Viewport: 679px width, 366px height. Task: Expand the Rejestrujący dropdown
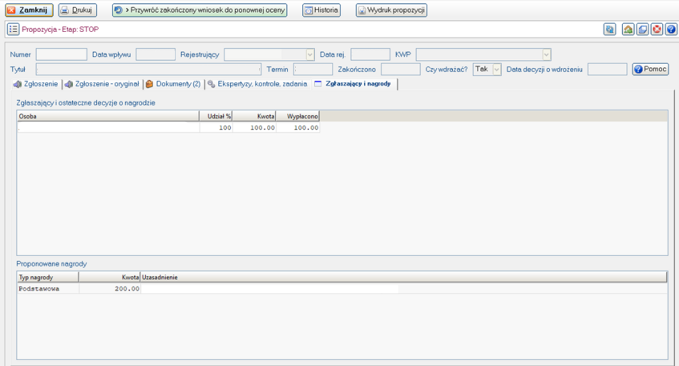point(310,55)
